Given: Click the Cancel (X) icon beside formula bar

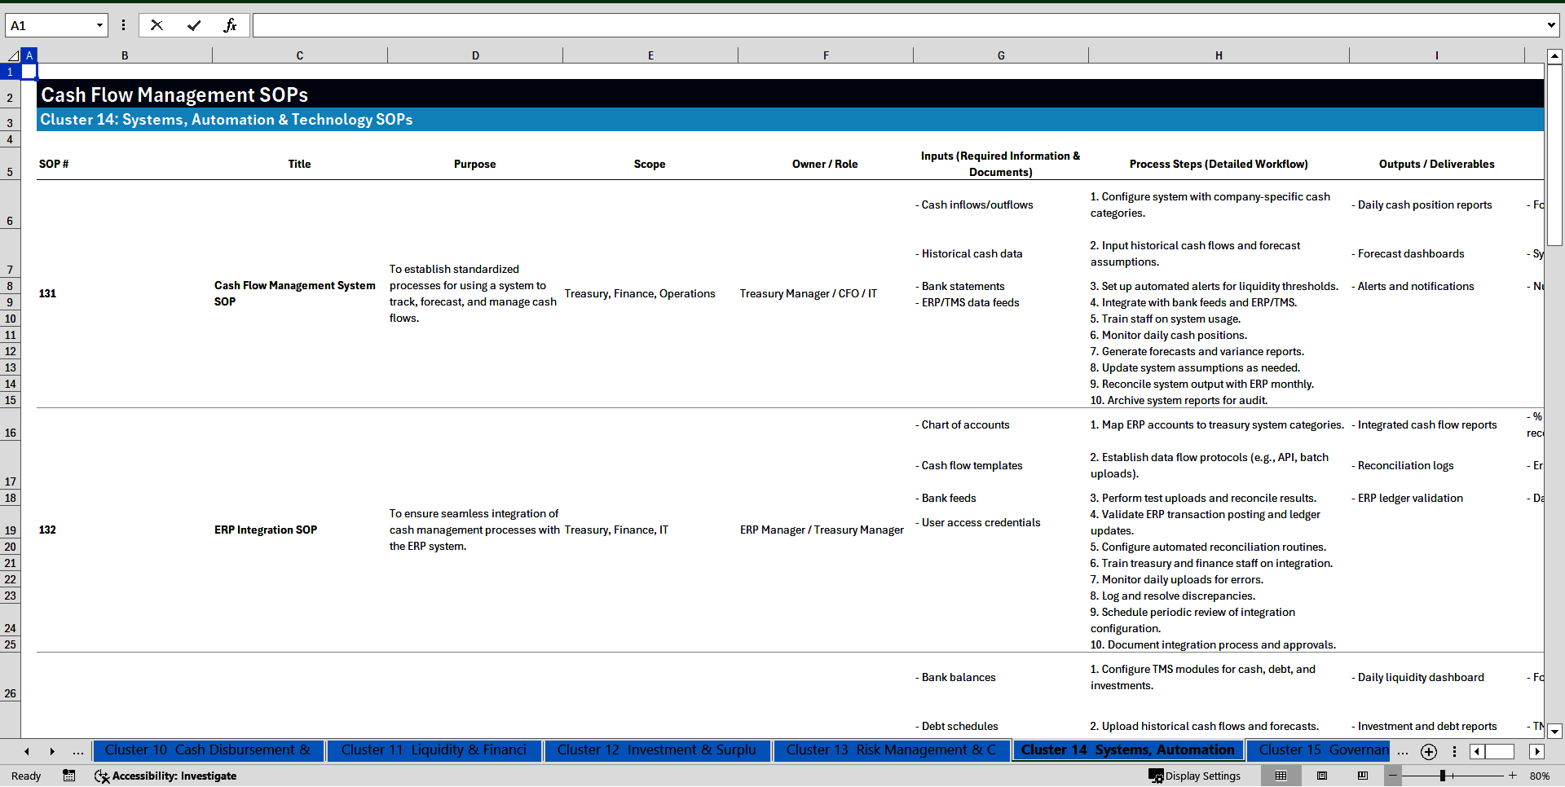Looking at the screenshot, I should coord(156,25).
